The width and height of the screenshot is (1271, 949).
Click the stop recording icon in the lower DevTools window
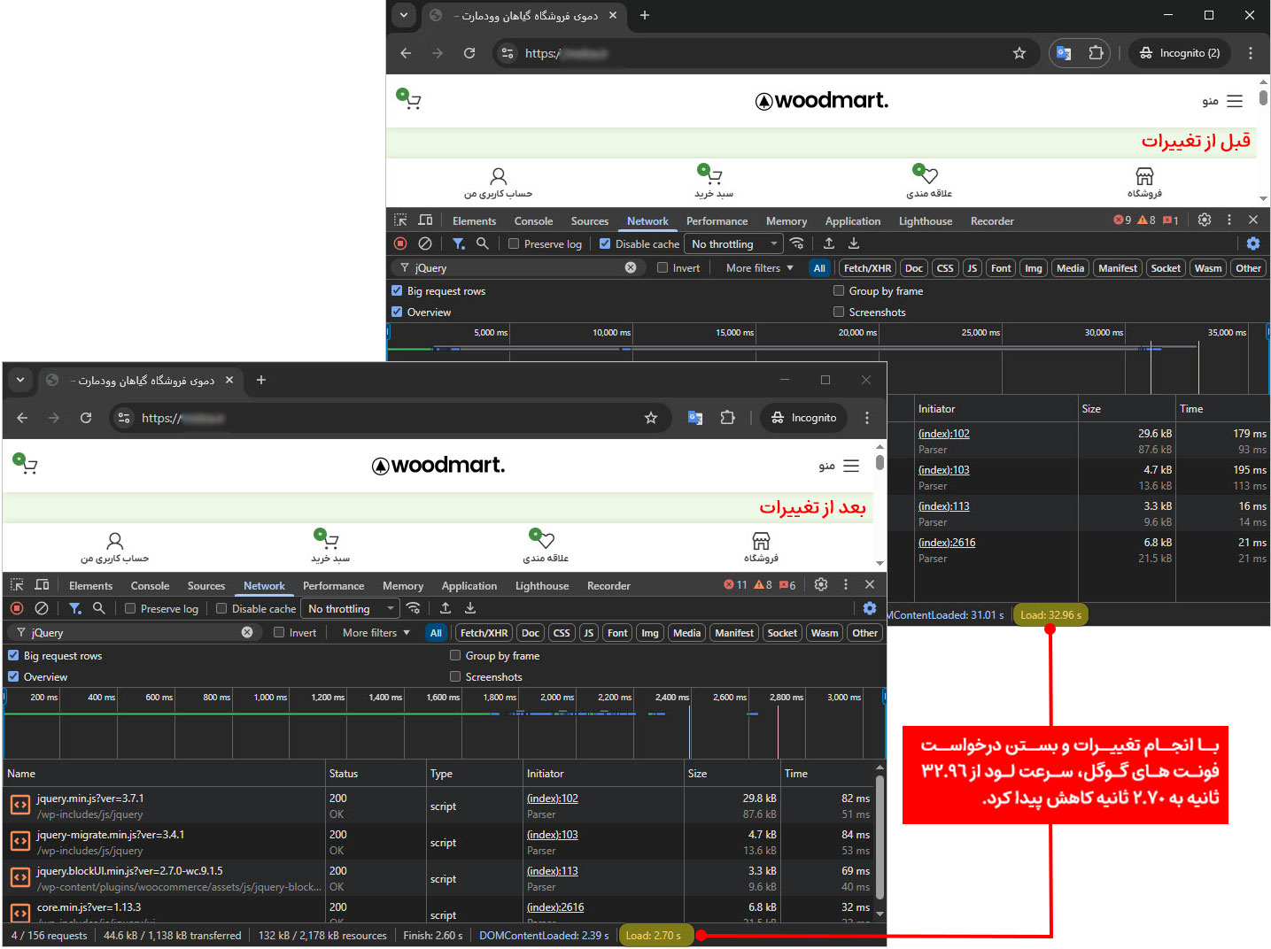pos(17,608)
